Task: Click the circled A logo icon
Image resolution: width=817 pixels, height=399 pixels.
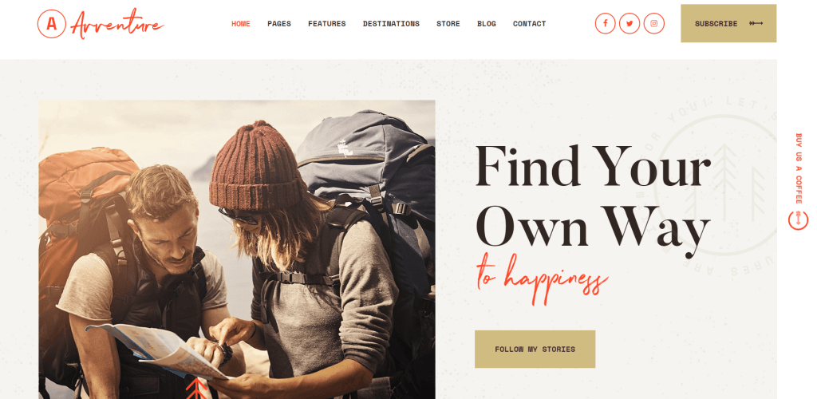Action: (52, 24)
